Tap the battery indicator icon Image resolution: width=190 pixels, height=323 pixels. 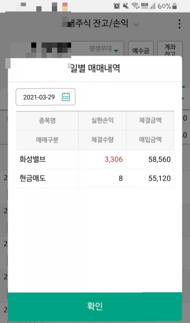175,6
